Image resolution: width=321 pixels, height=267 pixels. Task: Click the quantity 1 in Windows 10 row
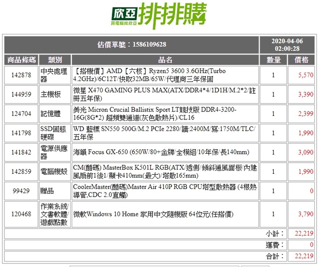coord(273,214)
